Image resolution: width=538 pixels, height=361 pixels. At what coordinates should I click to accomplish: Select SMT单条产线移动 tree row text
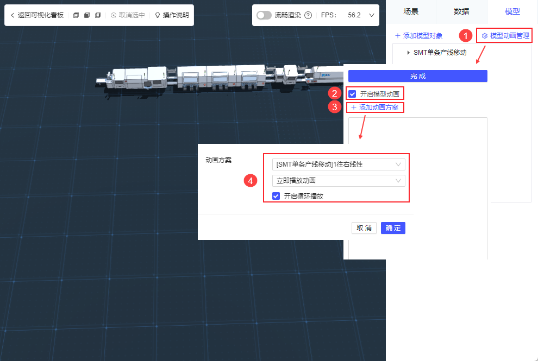click(440, 53)
